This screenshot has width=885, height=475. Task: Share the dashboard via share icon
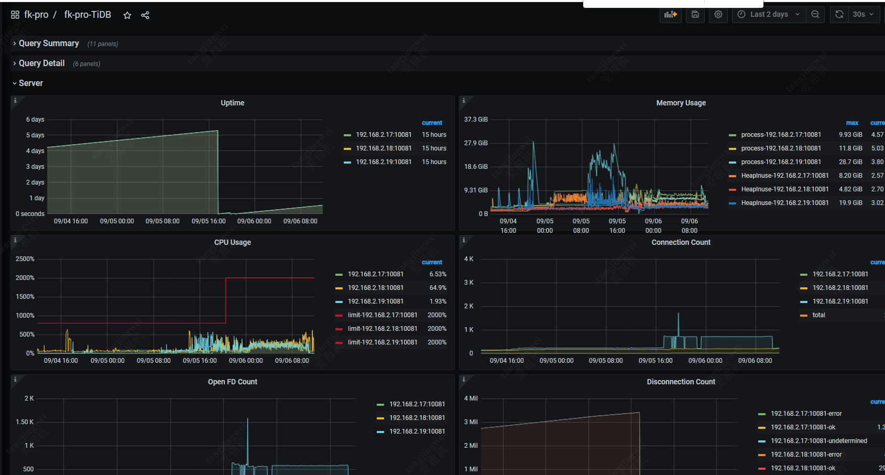(145, 15)
